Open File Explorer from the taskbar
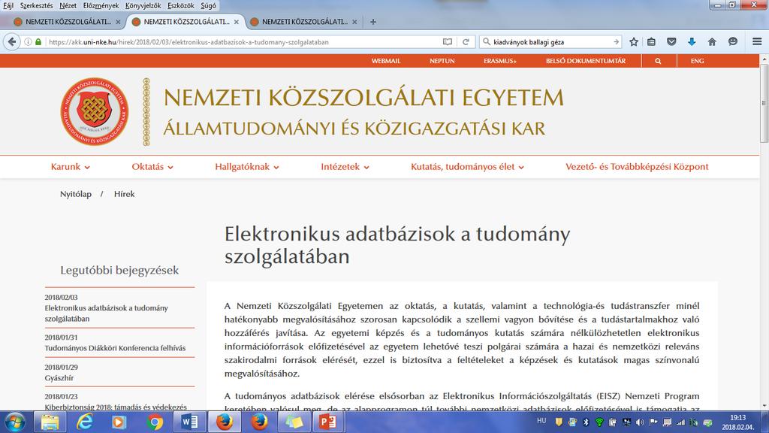This screenshot has width=769, height=433. [50, 422]
